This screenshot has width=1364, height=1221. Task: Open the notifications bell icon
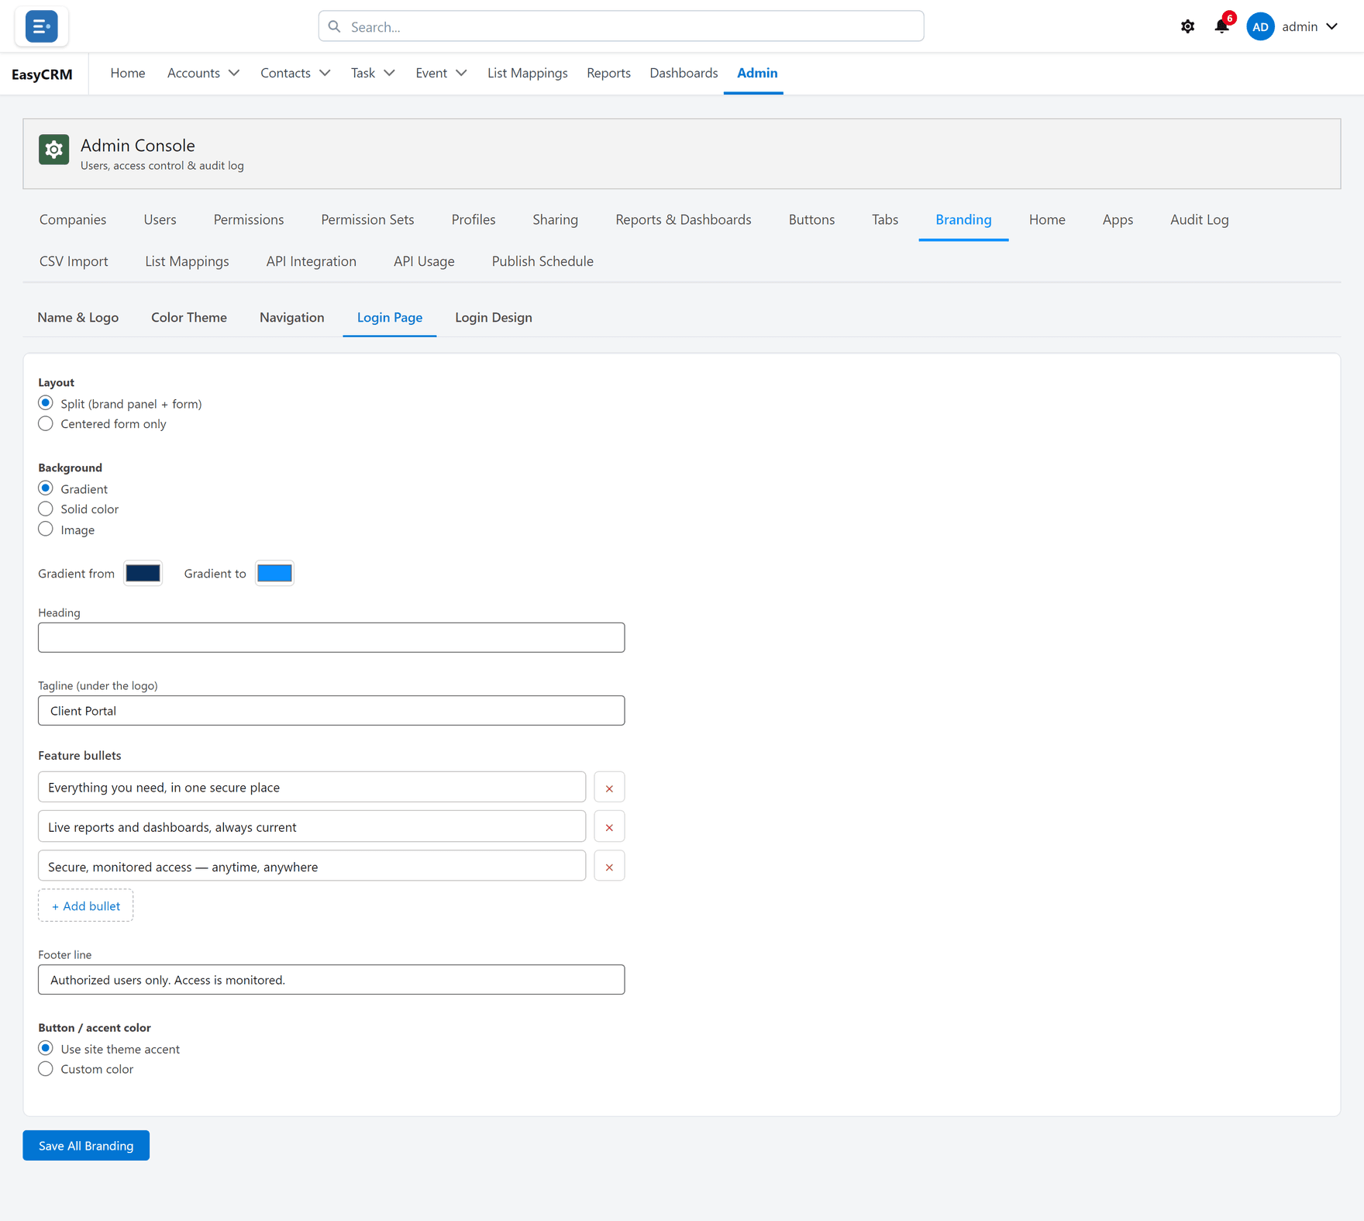pyautogui.click(x=1222, y=26)
